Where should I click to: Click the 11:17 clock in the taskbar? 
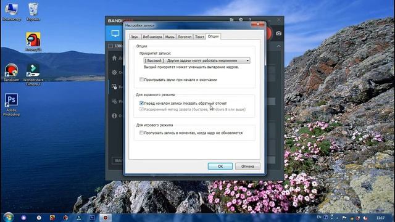pos(380,218)
